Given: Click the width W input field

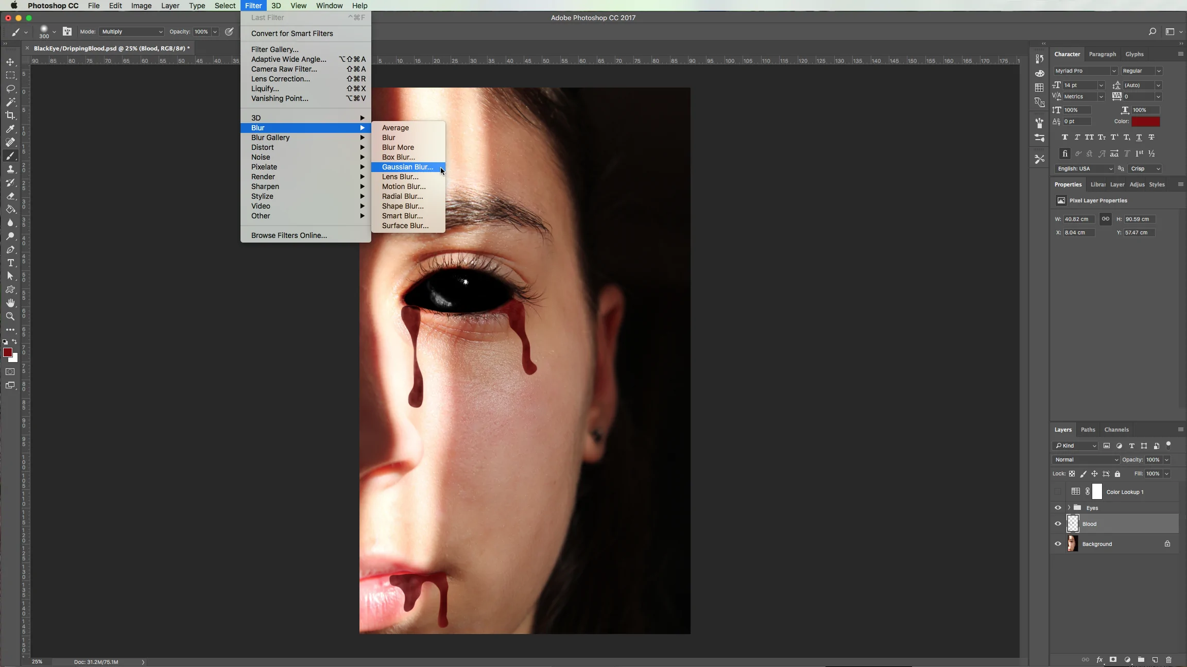Looking at the screenshot, I should (1079, 219).
